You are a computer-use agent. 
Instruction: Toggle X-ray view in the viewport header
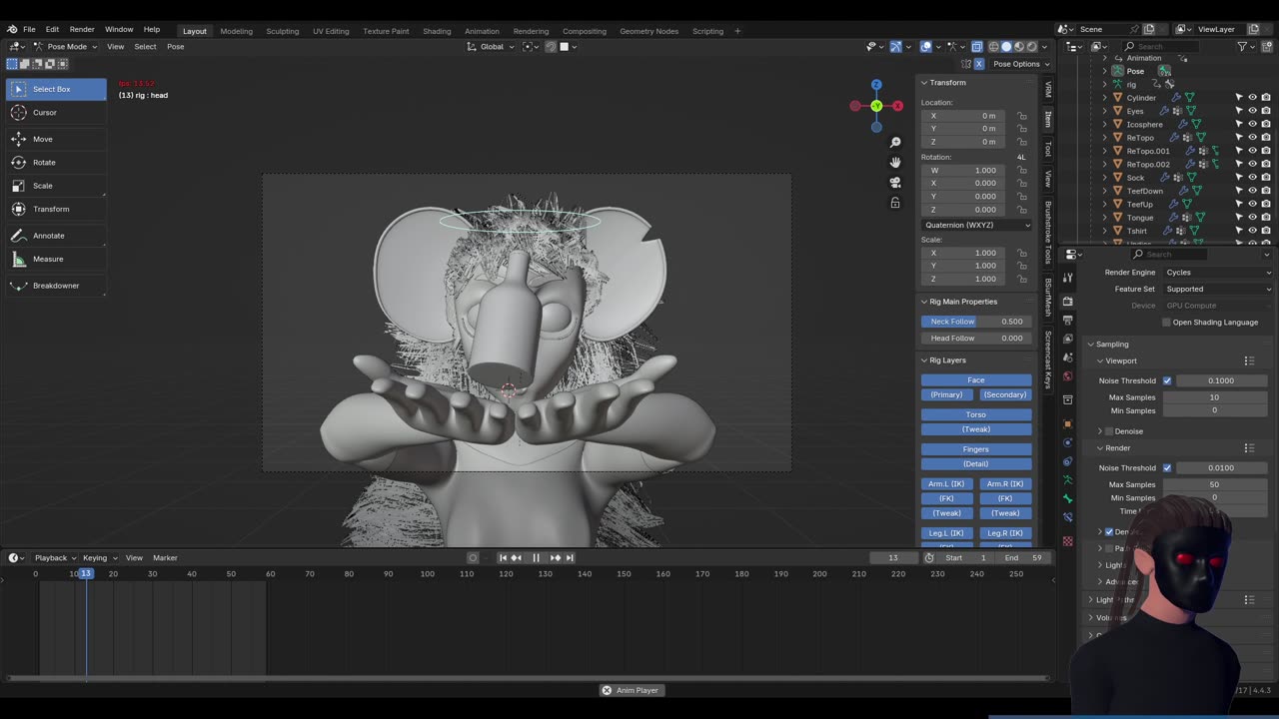pos(977,46)
